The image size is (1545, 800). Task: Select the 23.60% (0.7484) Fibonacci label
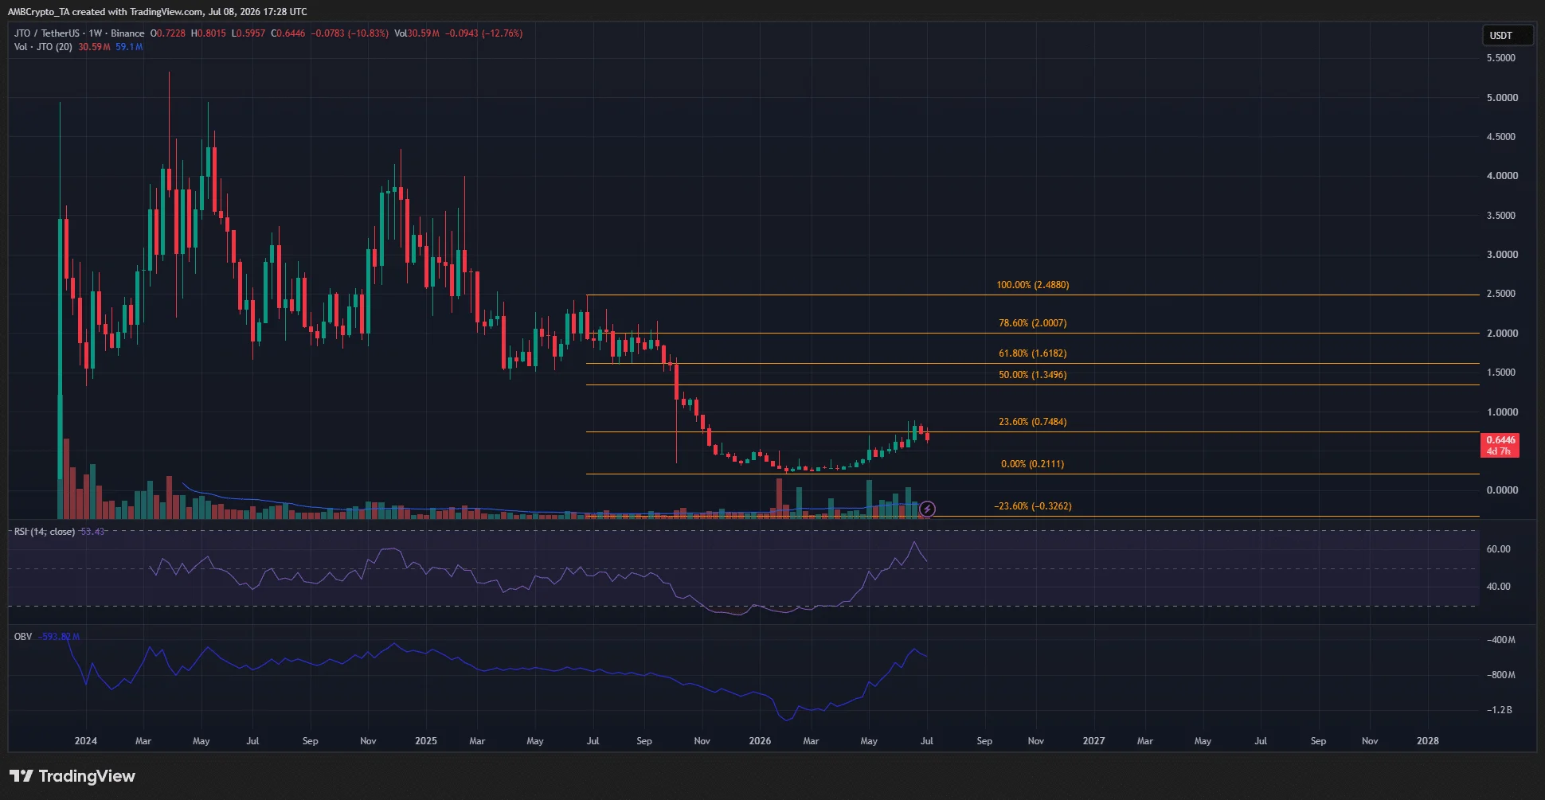[x=1032, y=422]
